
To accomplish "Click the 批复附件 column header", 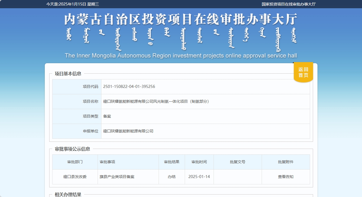I will [x=286, y=162].
